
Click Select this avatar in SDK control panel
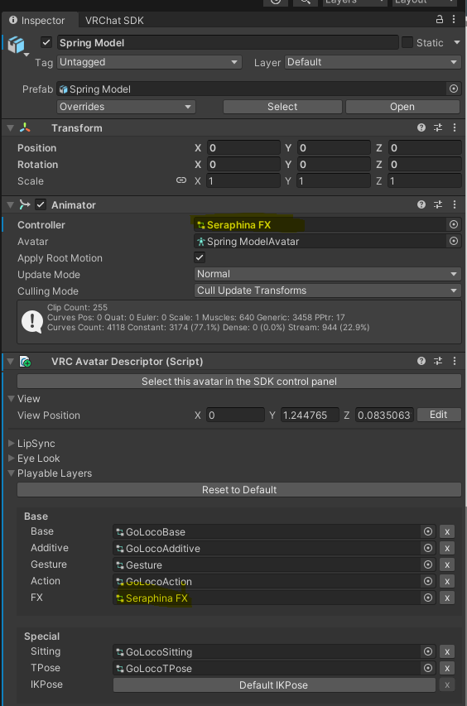[239, 382]
